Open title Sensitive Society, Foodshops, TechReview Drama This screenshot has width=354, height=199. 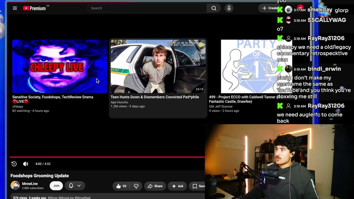point(53,99)
